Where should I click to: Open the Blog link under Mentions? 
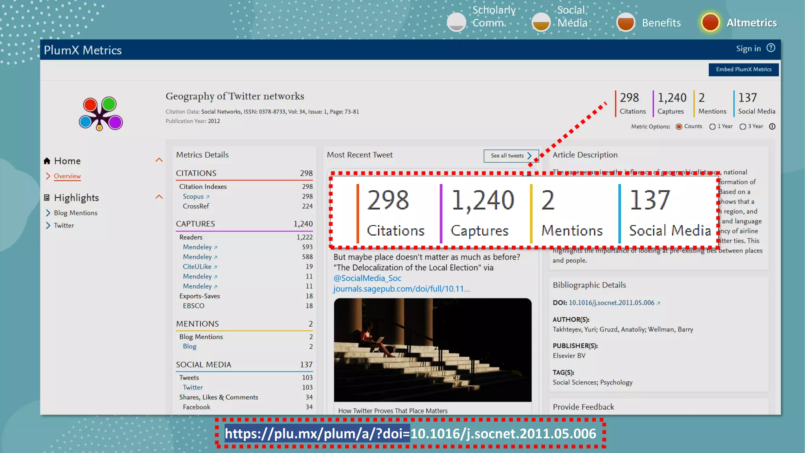click(189, 346)
